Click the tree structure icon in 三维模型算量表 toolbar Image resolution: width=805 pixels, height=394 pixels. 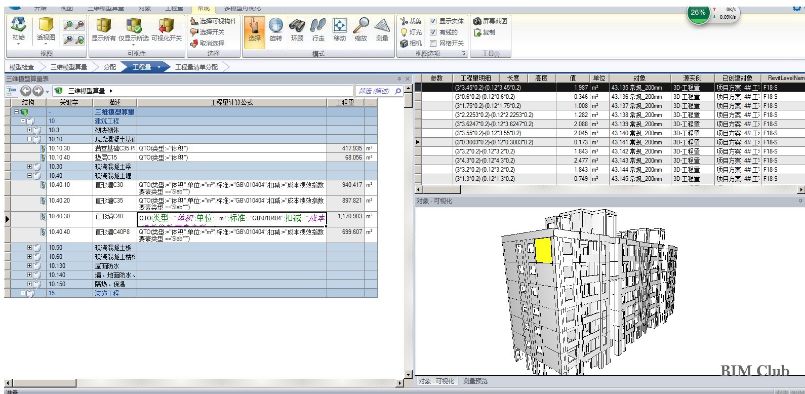point(11,91)
